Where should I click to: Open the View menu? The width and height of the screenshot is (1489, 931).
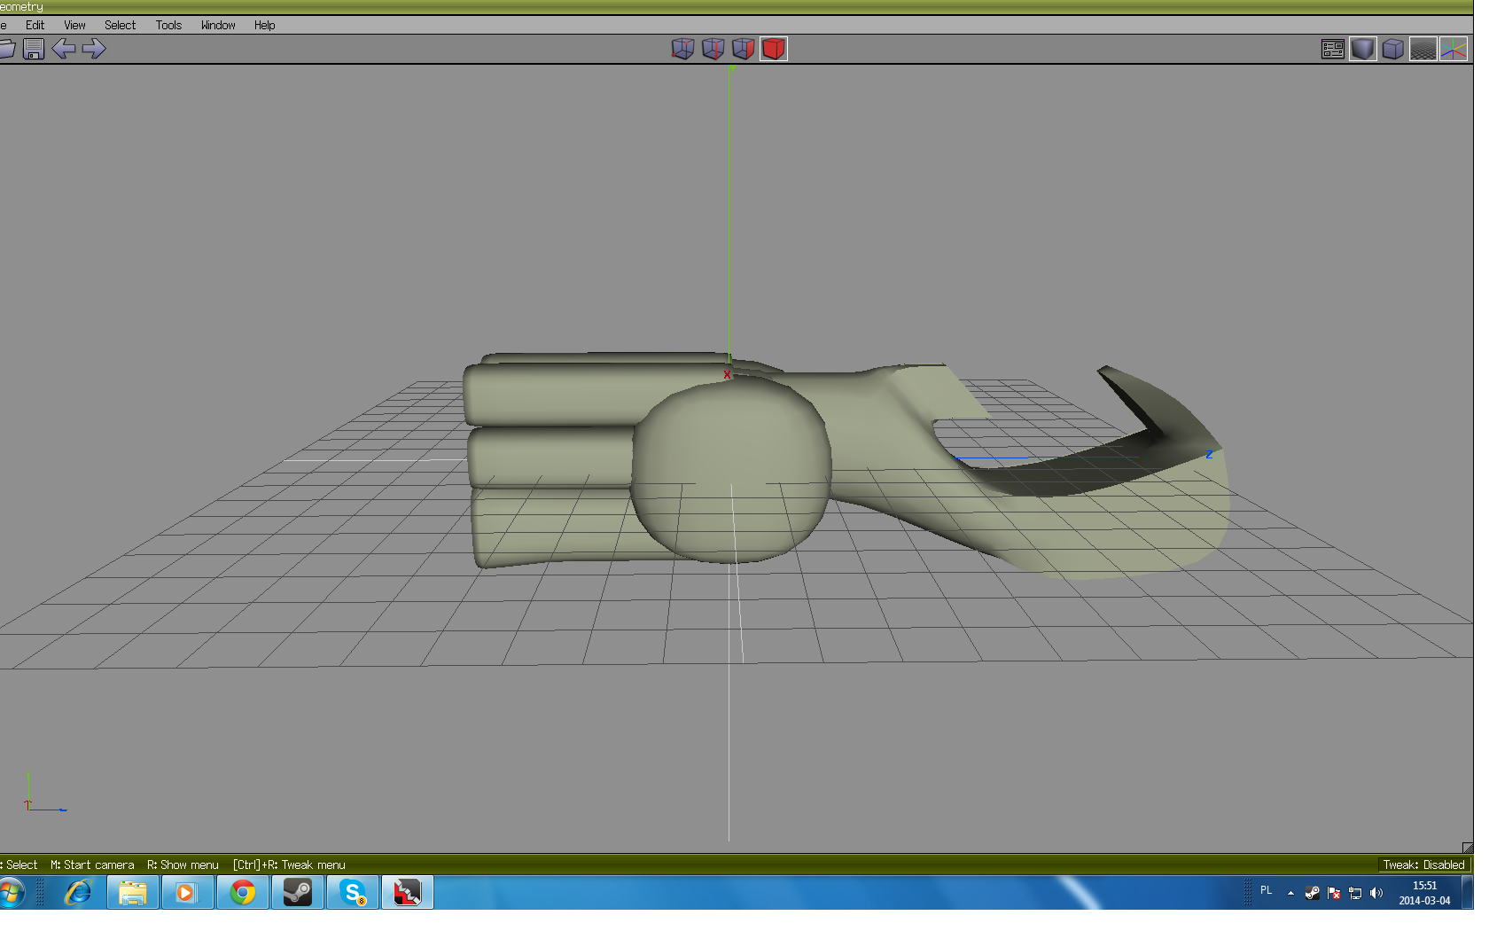click(74, 25)
